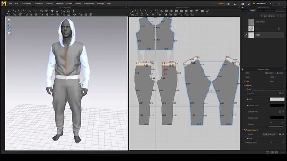Click the save preset icon at Preset row end

(283, 134)
